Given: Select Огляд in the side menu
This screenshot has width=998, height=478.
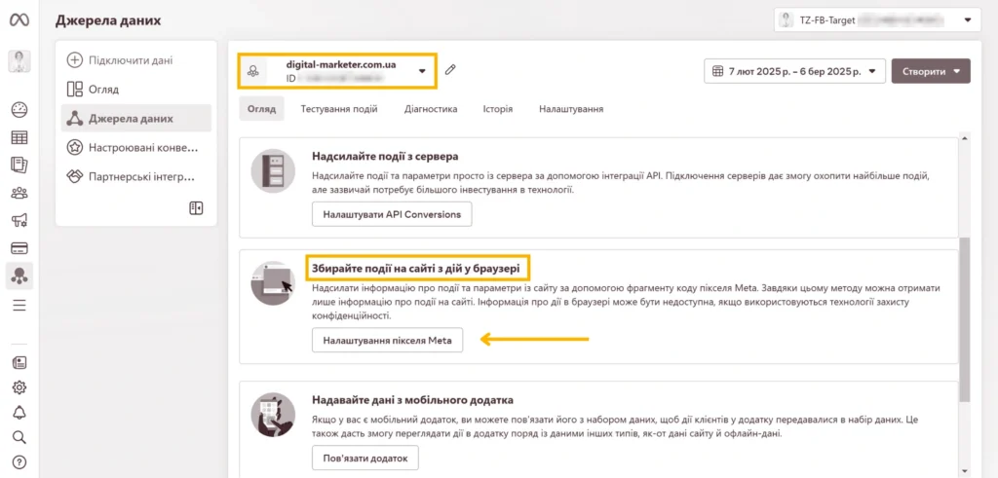Looking at the screenshot, I should (103, 89).
